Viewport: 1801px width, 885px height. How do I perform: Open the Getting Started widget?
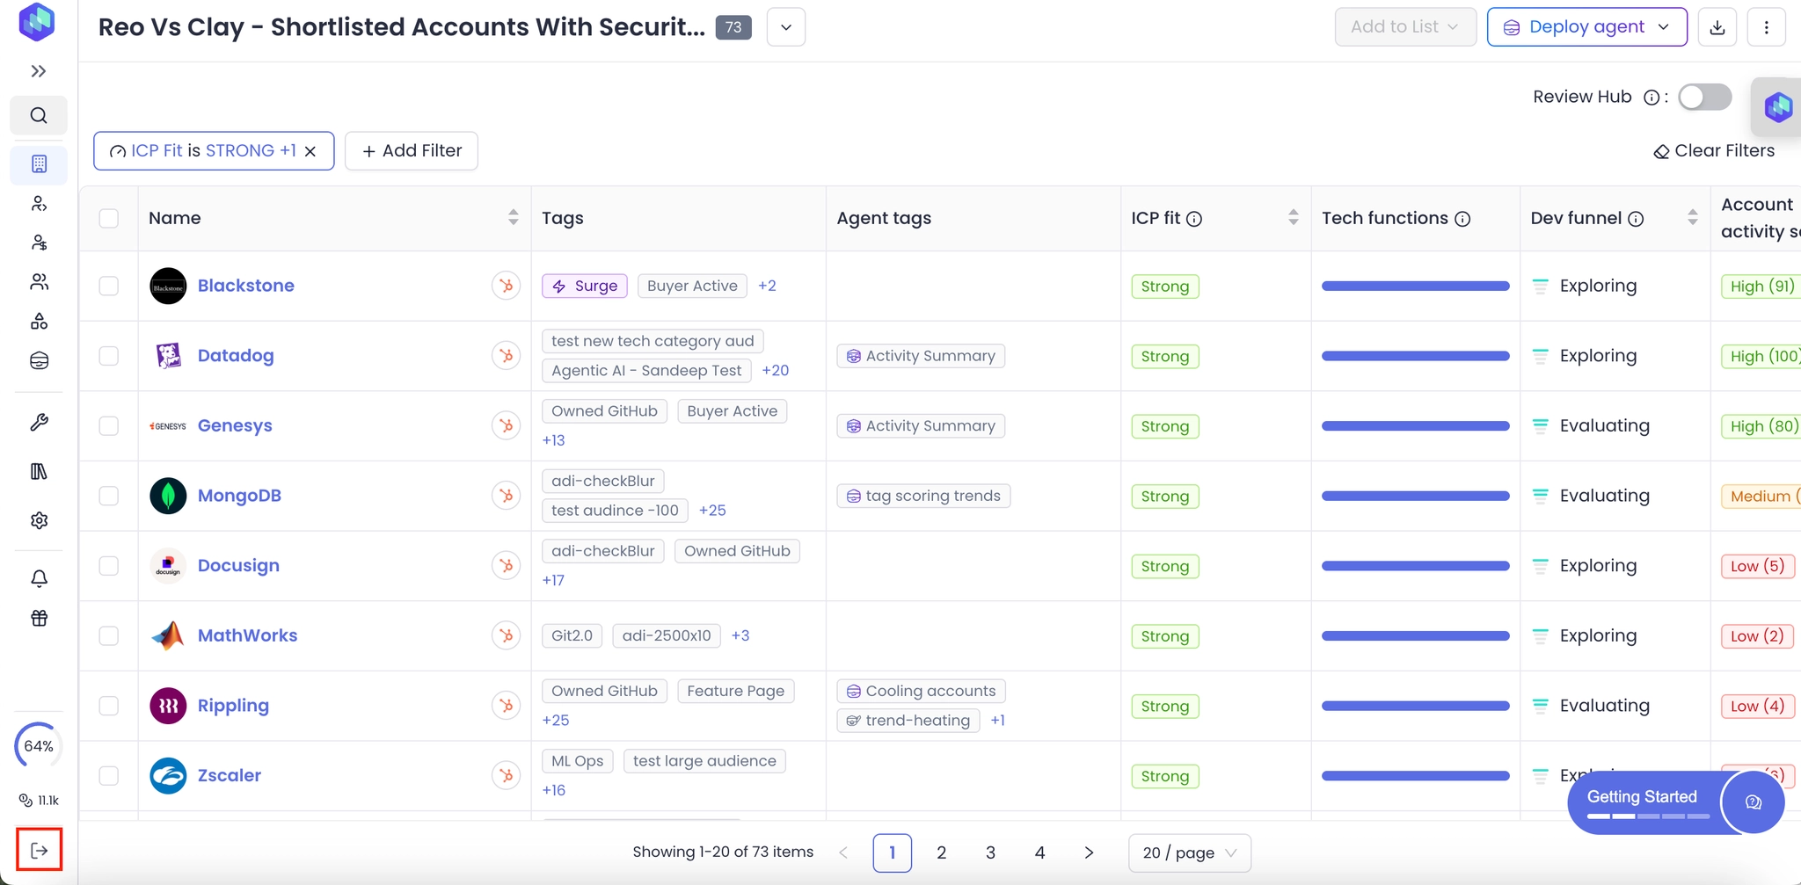coord(1643,802)
